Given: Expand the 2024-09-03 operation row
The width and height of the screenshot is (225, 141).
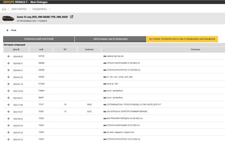Looking at the screenshot, I should 8,56.
